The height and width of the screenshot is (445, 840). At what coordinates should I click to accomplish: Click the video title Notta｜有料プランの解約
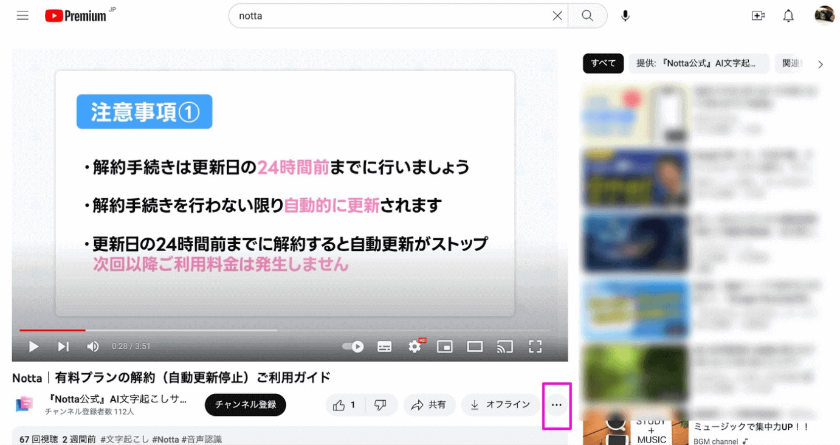click(x=171, y=378)
